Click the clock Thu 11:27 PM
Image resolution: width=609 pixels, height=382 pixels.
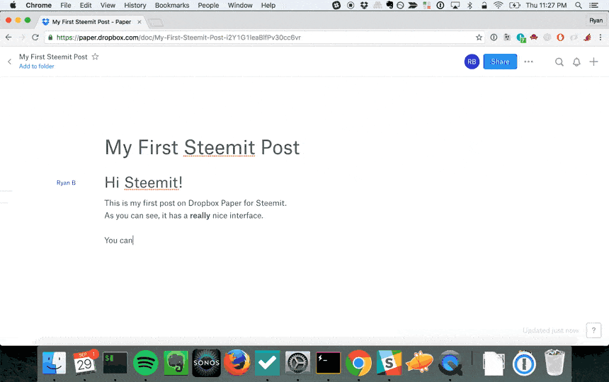546,6
